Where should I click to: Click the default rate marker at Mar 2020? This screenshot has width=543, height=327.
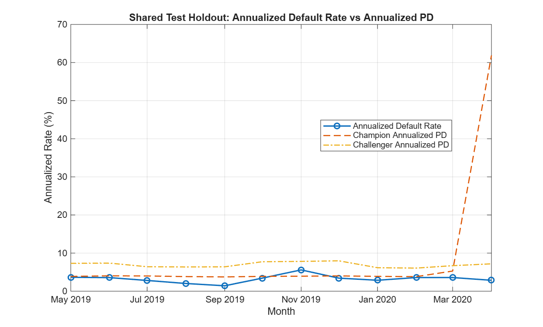point(453,277)
